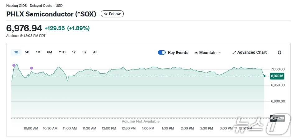
Task: Click the green endpoint dot on chart line
Action: 264,76
